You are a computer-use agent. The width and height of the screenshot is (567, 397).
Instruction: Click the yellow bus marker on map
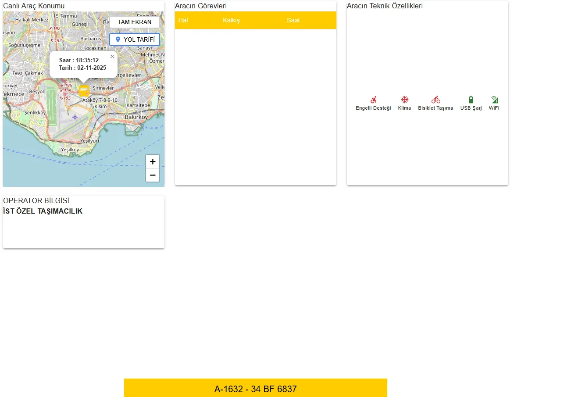tap(84, 91)
